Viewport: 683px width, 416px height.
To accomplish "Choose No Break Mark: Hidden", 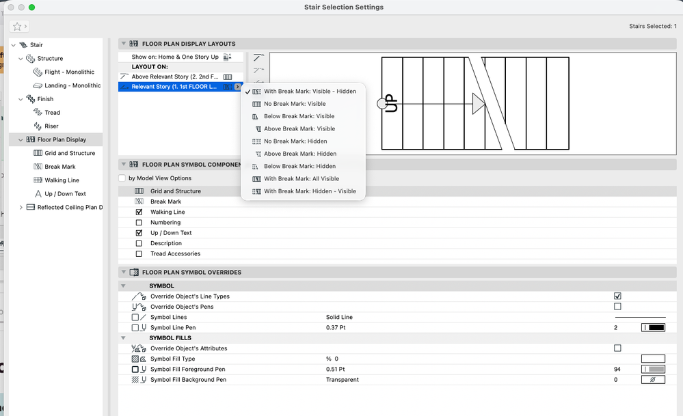I will coord(303,141).
